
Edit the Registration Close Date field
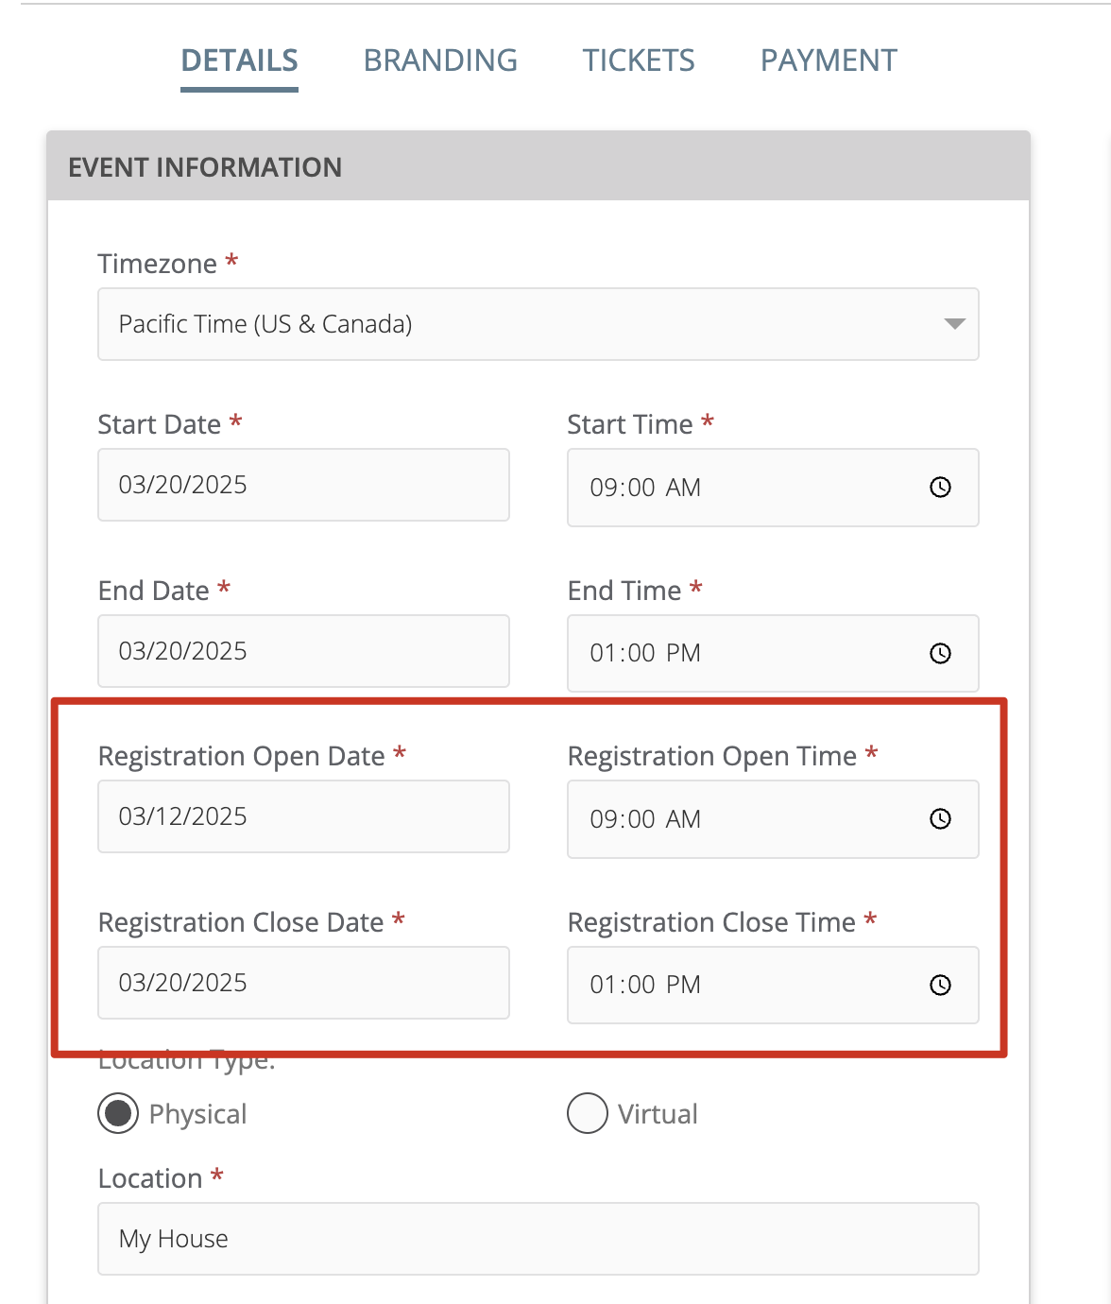click(303, 983)
